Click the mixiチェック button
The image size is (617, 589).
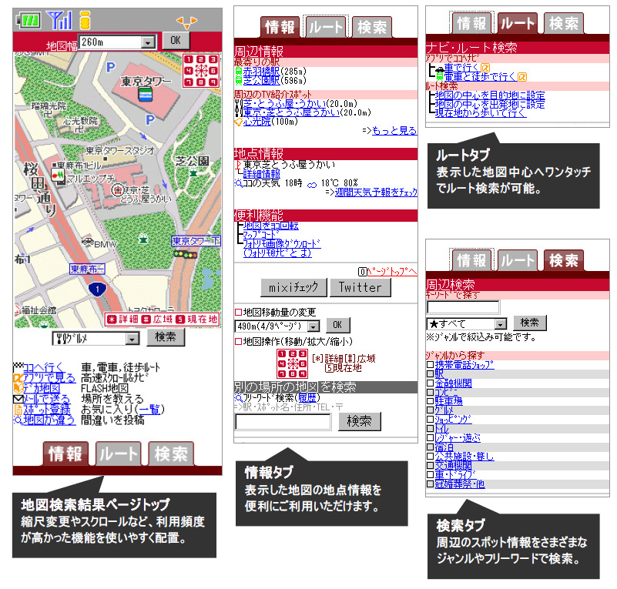pyautogui.click(x=293, y=287)
